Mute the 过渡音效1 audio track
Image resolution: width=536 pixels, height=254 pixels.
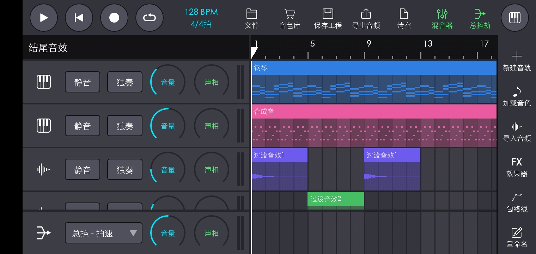pyautogui.click(x=83, y=170)
